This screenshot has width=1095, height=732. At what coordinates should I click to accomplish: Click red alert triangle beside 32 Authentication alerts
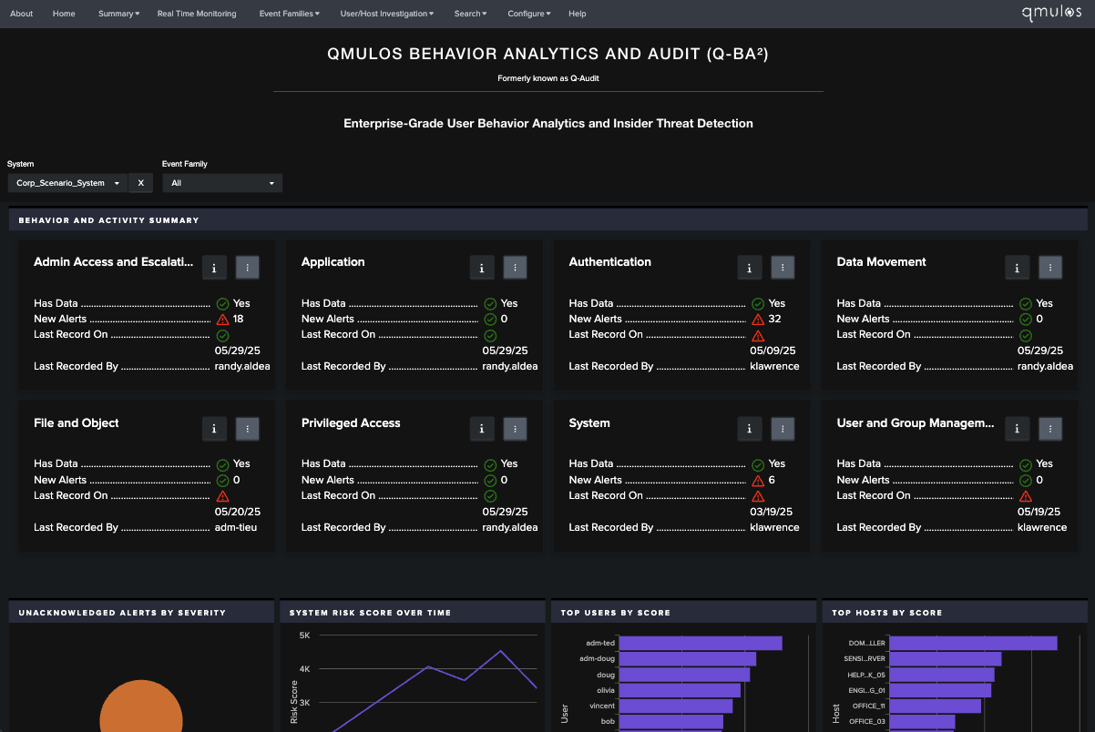pyautogui.click(x=758, y=320)
